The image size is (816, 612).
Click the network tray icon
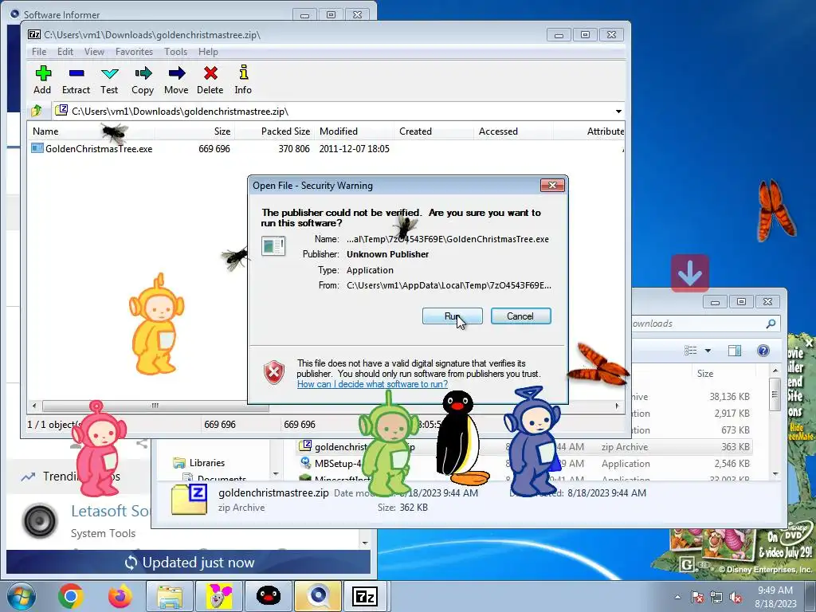[x=716, y=597]
